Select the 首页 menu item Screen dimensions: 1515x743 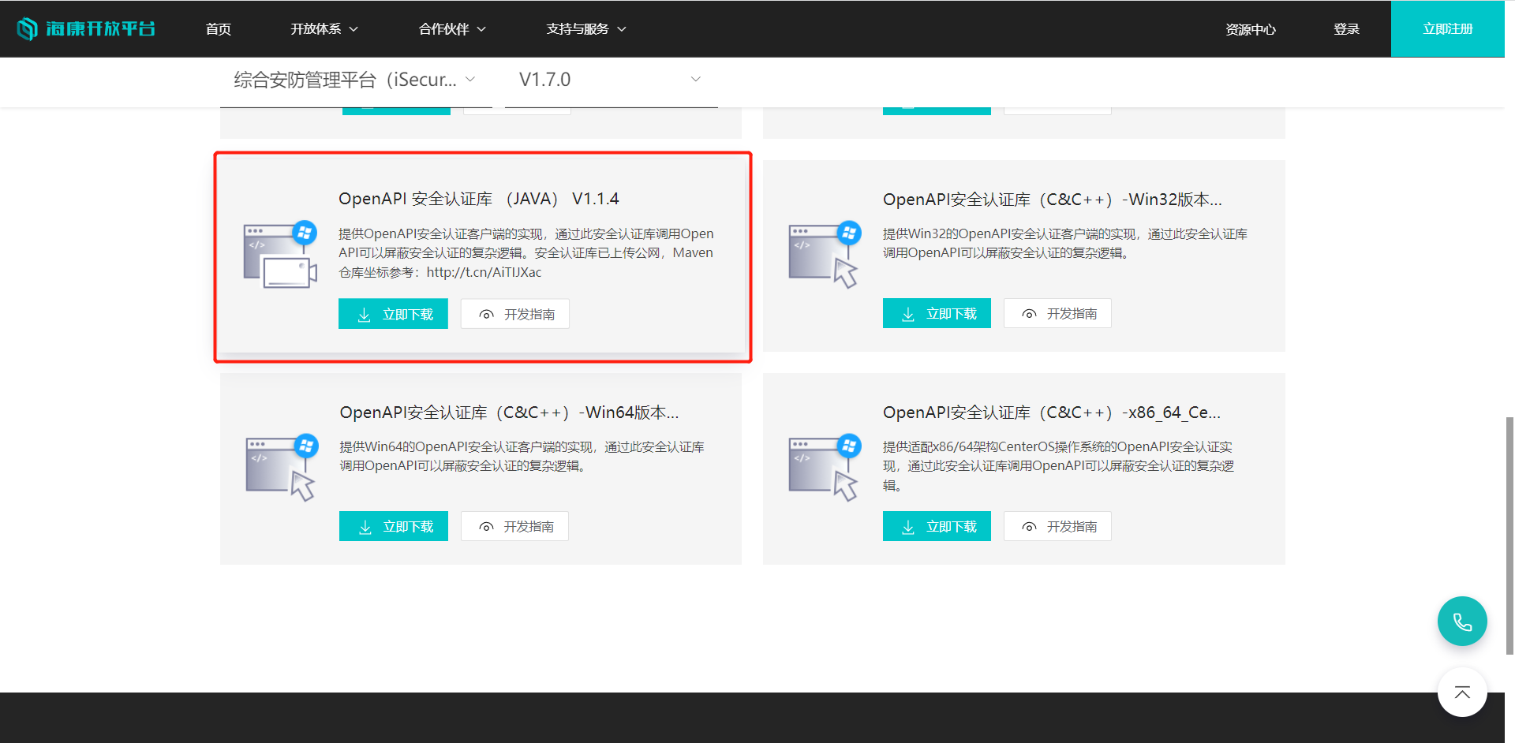pos(218,28)
